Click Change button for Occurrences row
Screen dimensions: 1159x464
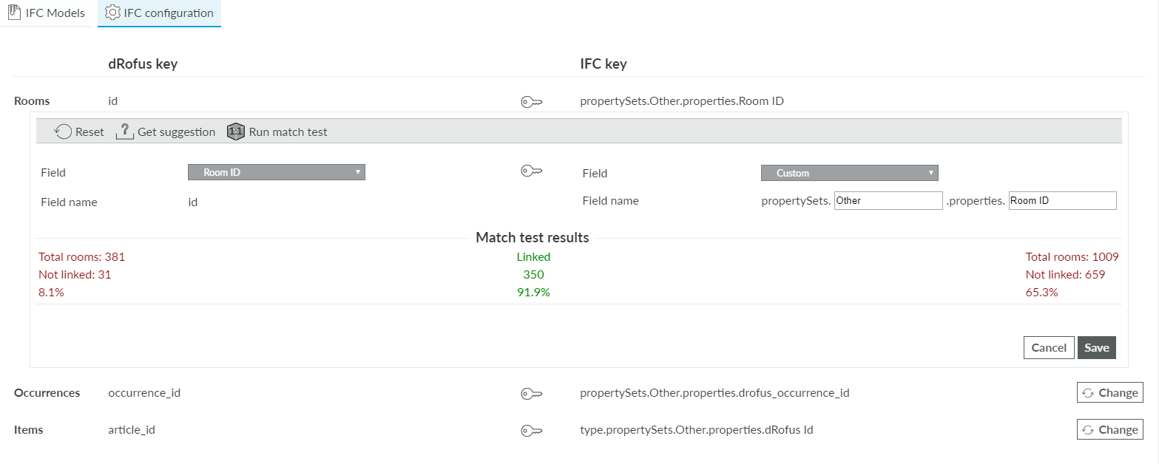1109,393
